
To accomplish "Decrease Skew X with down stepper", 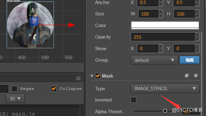I will 160,51.
